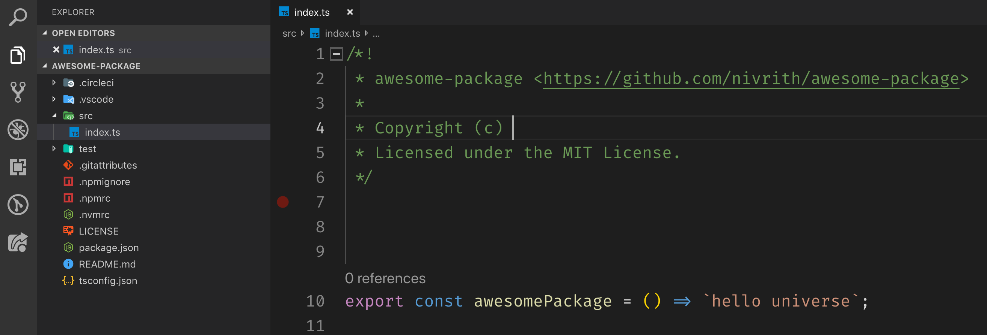Open the Live Share activity bar icon
987x335 pixels.
pos(18,242)
